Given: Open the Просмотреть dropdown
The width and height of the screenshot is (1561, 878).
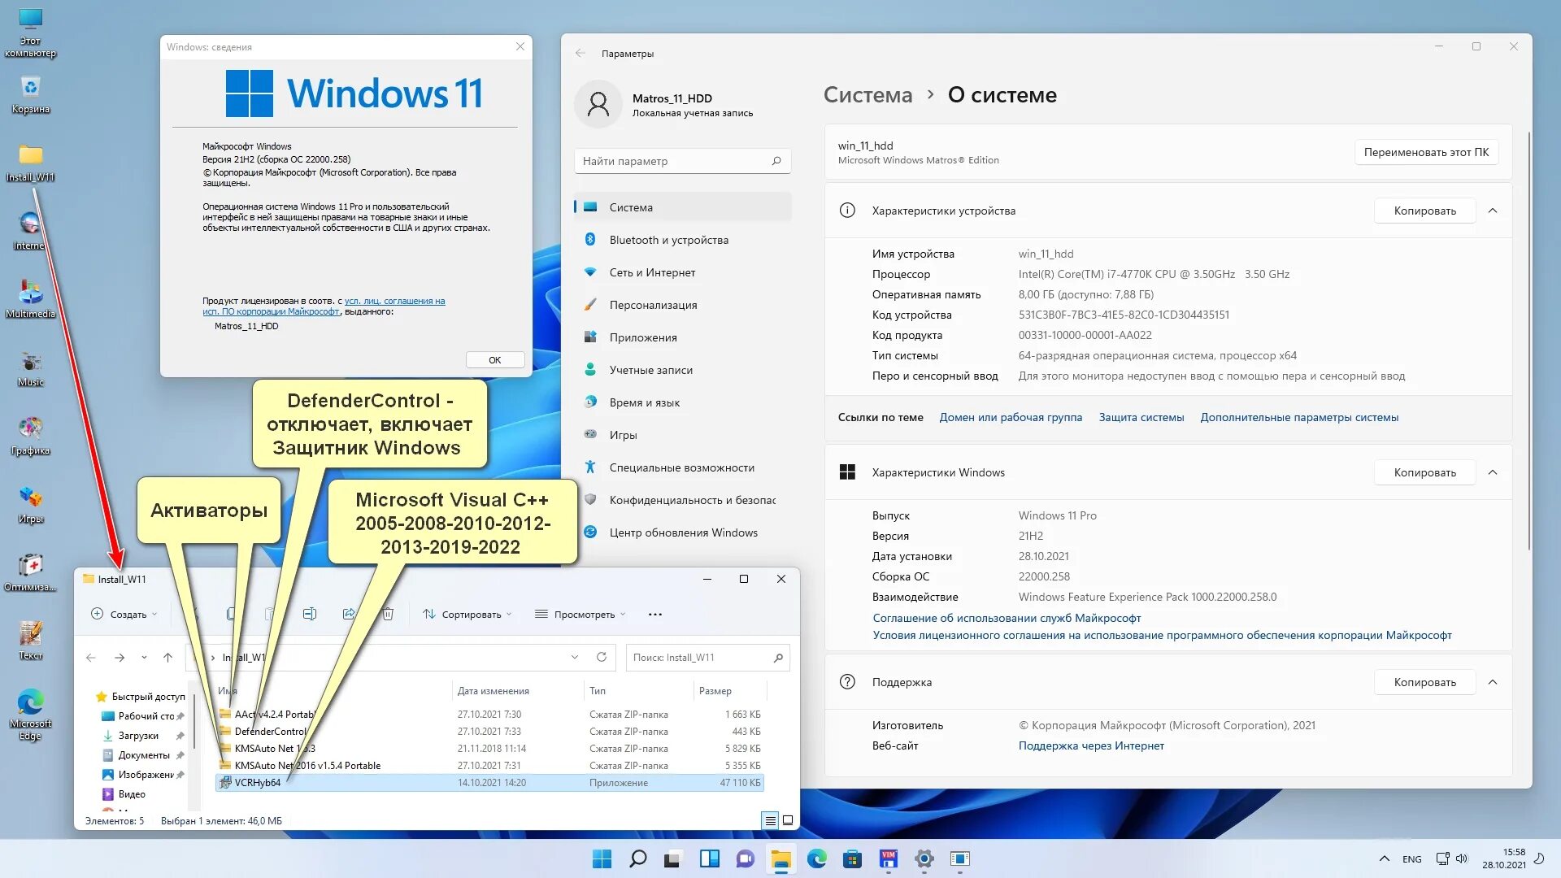Looking at the screenshot, I should pyautogui.click(x=581, y=615).
